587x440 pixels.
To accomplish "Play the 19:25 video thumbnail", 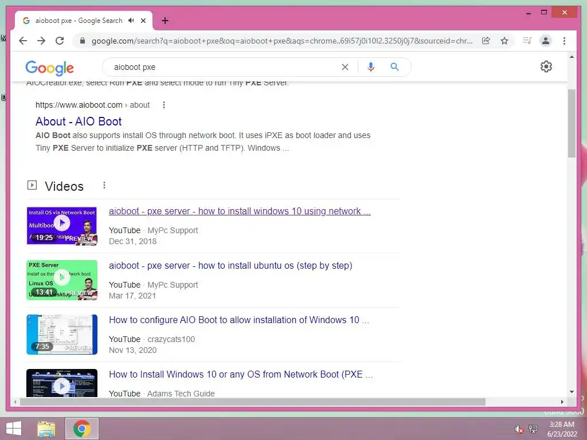I will [62, 226].
